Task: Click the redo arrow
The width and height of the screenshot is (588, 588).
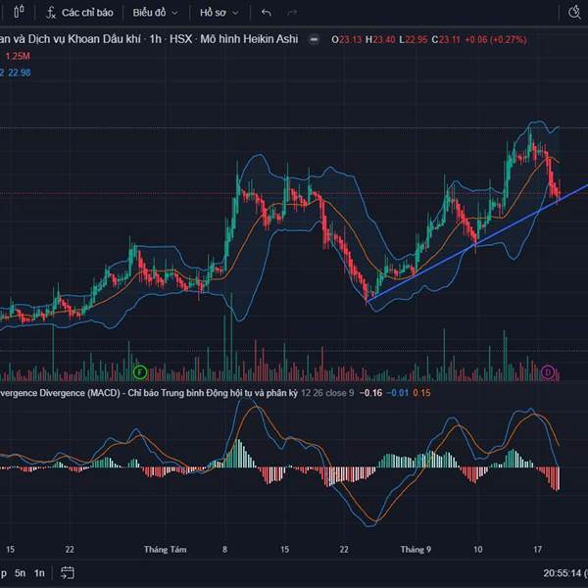Action: click(291, 13)
